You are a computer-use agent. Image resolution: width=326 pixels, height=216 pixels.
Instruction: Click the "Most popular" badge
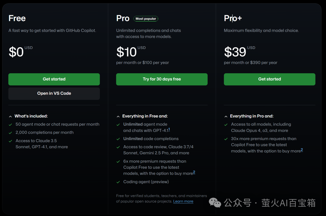click(146, 19)
